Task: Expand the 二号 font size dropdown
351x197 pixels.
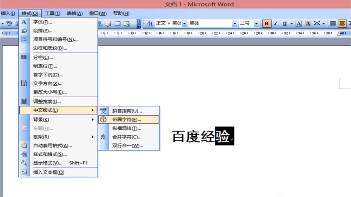Action: tap(256, 23)
